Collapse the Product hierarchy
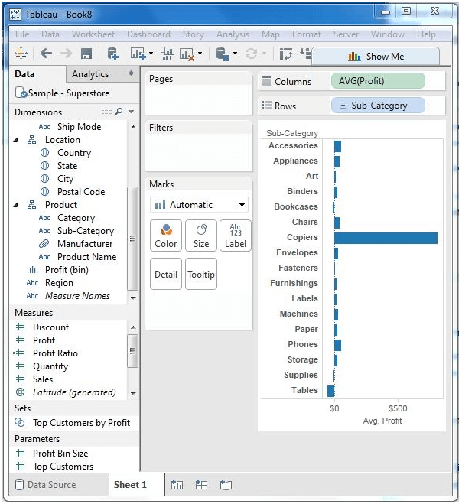The height and width of the screenshot is (504, 462). [x=16, y=205]
